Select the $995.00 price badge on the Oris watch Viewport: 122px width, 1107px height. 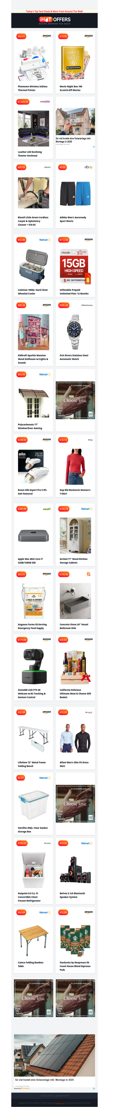tap(64, 305)
